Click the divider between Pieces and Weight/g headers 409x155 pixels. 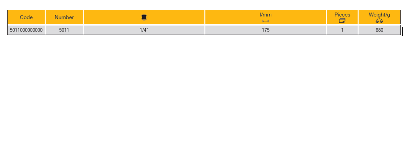[358, 17]
